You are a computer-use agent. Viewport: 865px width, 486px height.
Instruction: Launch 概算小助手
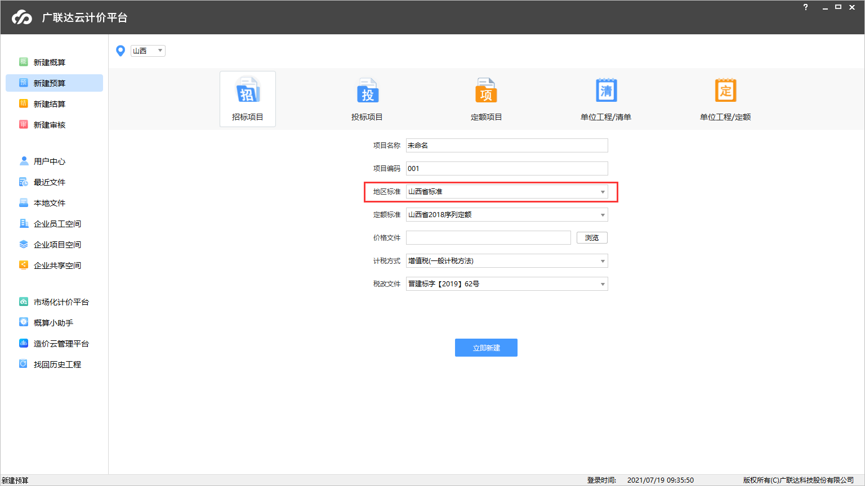pos(54,322)
